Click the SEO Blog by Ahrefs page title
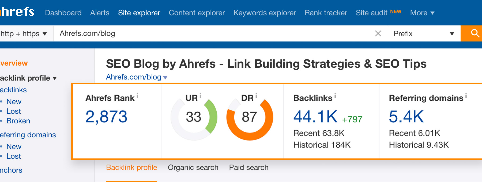Image resolution: width=482 pixels, height=182 pixels. pos(266,64)
